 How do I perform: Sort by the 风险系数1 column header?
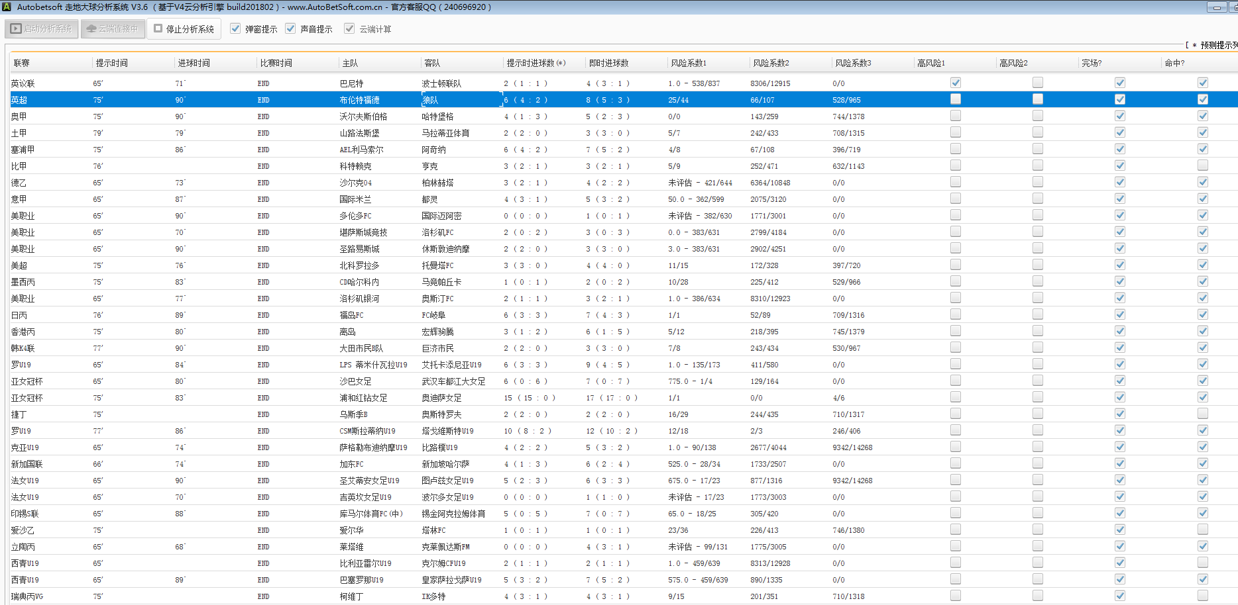point(688,64)
